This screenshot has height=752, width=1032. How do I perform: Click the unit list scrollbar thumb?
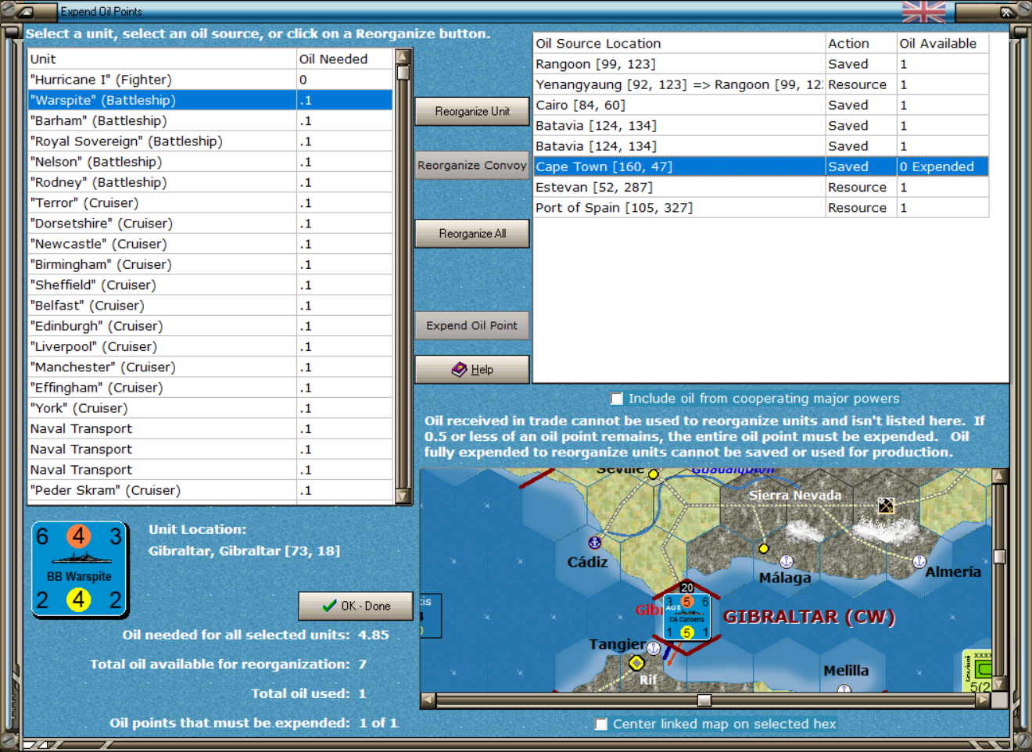pyautogui.click(x=403, y=72)
